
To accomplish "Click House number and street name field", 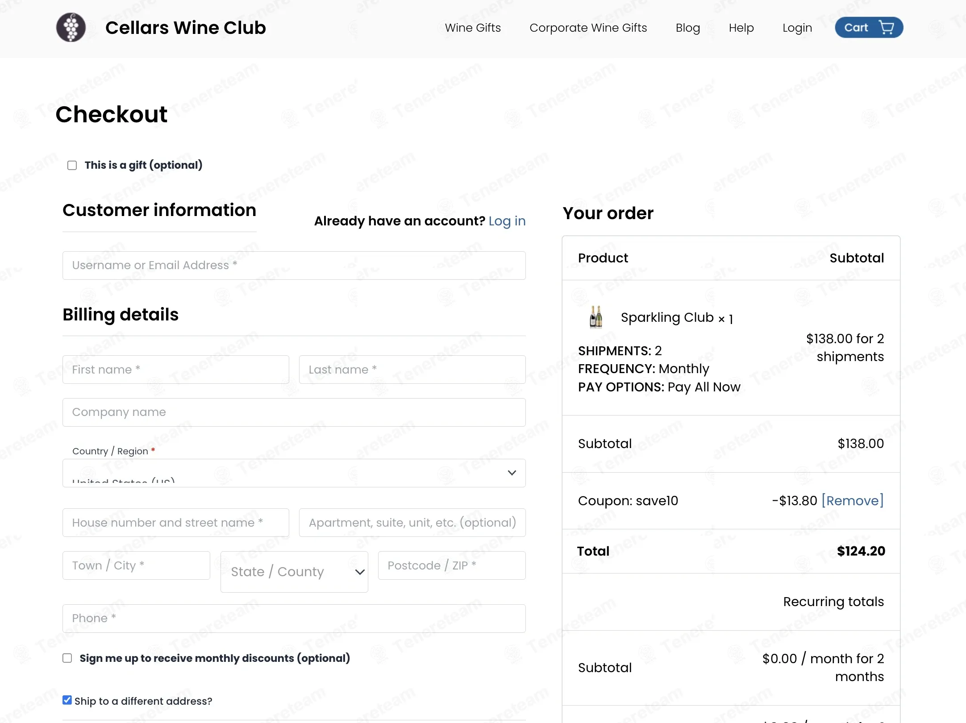I will tap(176, 523).
